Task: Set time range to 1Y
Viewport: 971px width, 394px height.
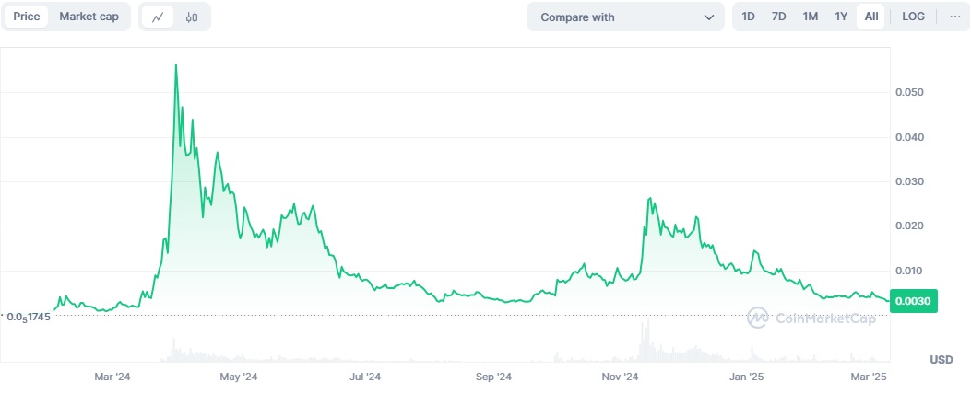Action: point(840,17)
